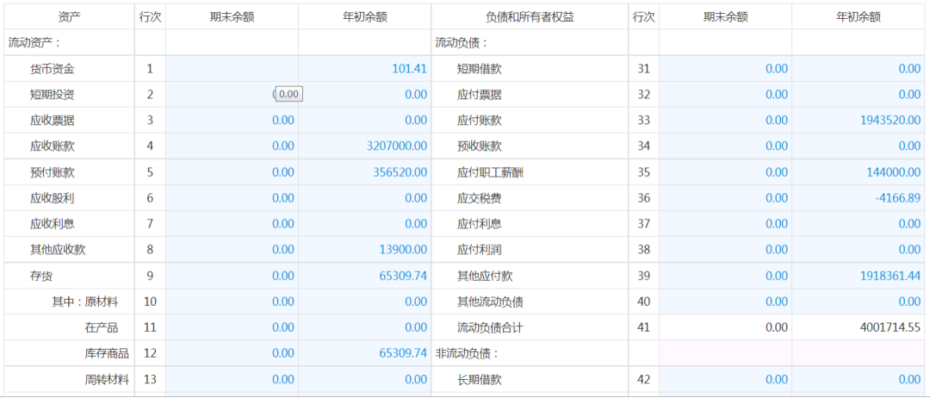
Task: Click the 其中：原材料 row label
Action: (x=84, y=302)
